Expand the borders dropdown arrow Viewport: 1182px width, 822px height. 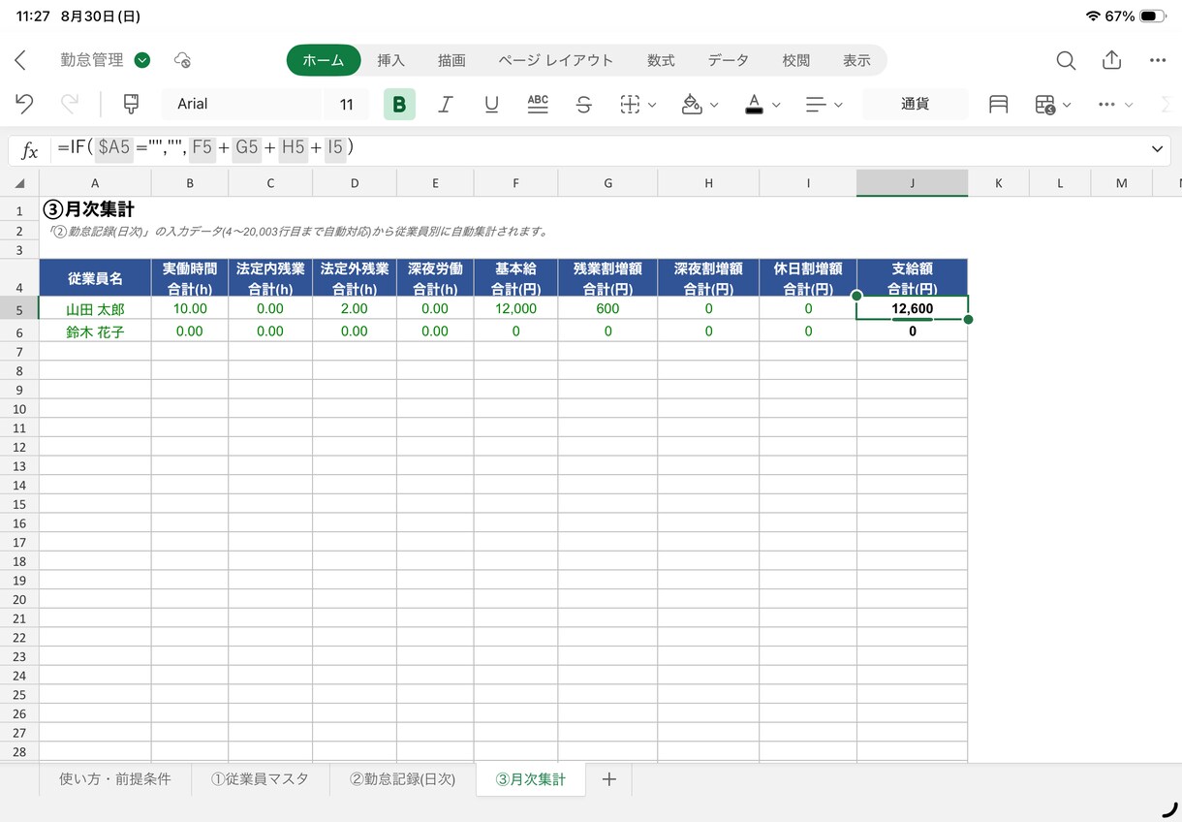coord(652,105)
